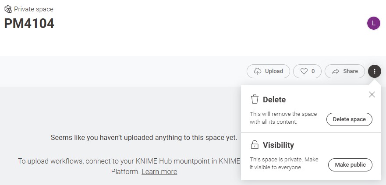Make the space public
386x185 pixels.
click(x=350, y=165)
